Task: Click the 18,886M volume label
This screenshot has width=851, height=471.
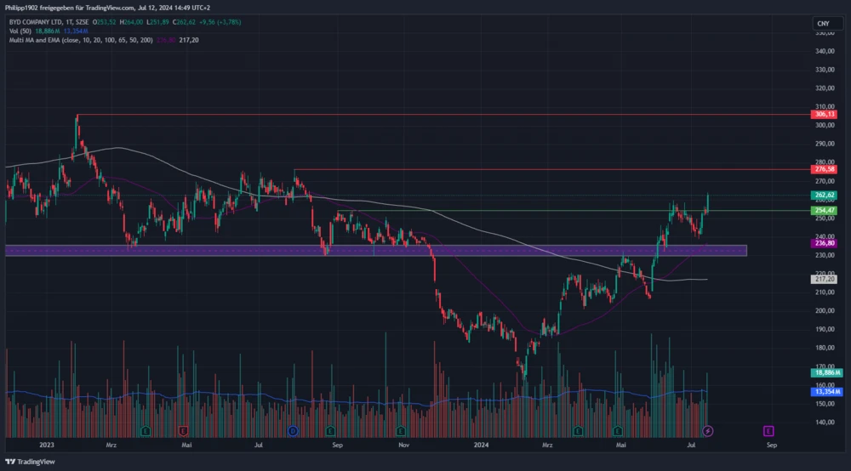Action: tap(824, 372)
